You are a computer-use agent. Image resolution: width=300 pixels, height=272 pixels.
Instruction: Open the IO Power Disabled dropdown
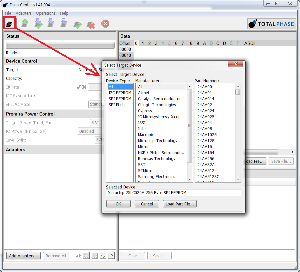pyautogui.click(x=90, y=131)
